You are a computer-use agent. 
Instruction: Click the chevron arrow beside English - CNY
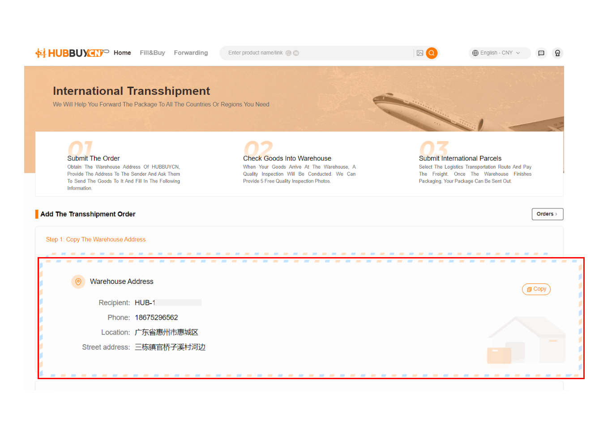518,53
